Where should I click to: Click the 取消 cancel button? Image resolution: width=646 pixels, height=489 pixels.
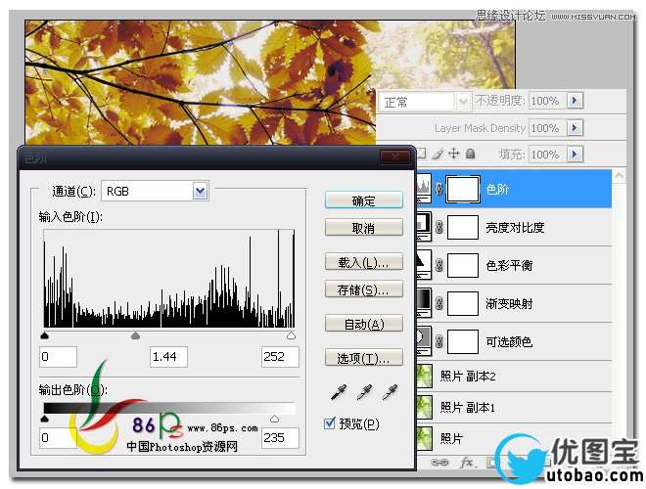click(x=364, y=228)
